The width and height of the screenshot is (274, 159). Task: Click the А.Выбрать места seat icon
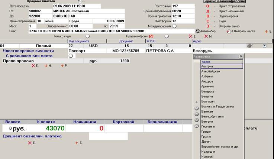tap(229, 32)
